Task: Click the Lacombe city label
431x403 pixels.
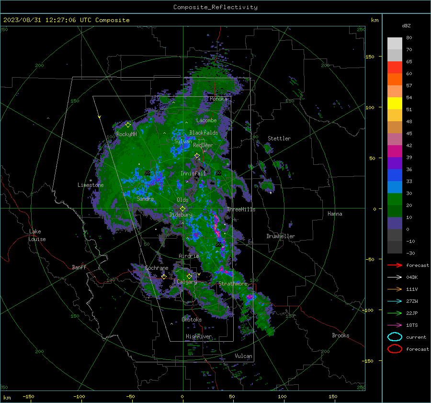Action: click(206, 120)
